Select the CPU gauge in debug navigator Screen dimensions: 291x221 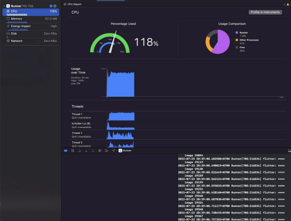point(31,12)
